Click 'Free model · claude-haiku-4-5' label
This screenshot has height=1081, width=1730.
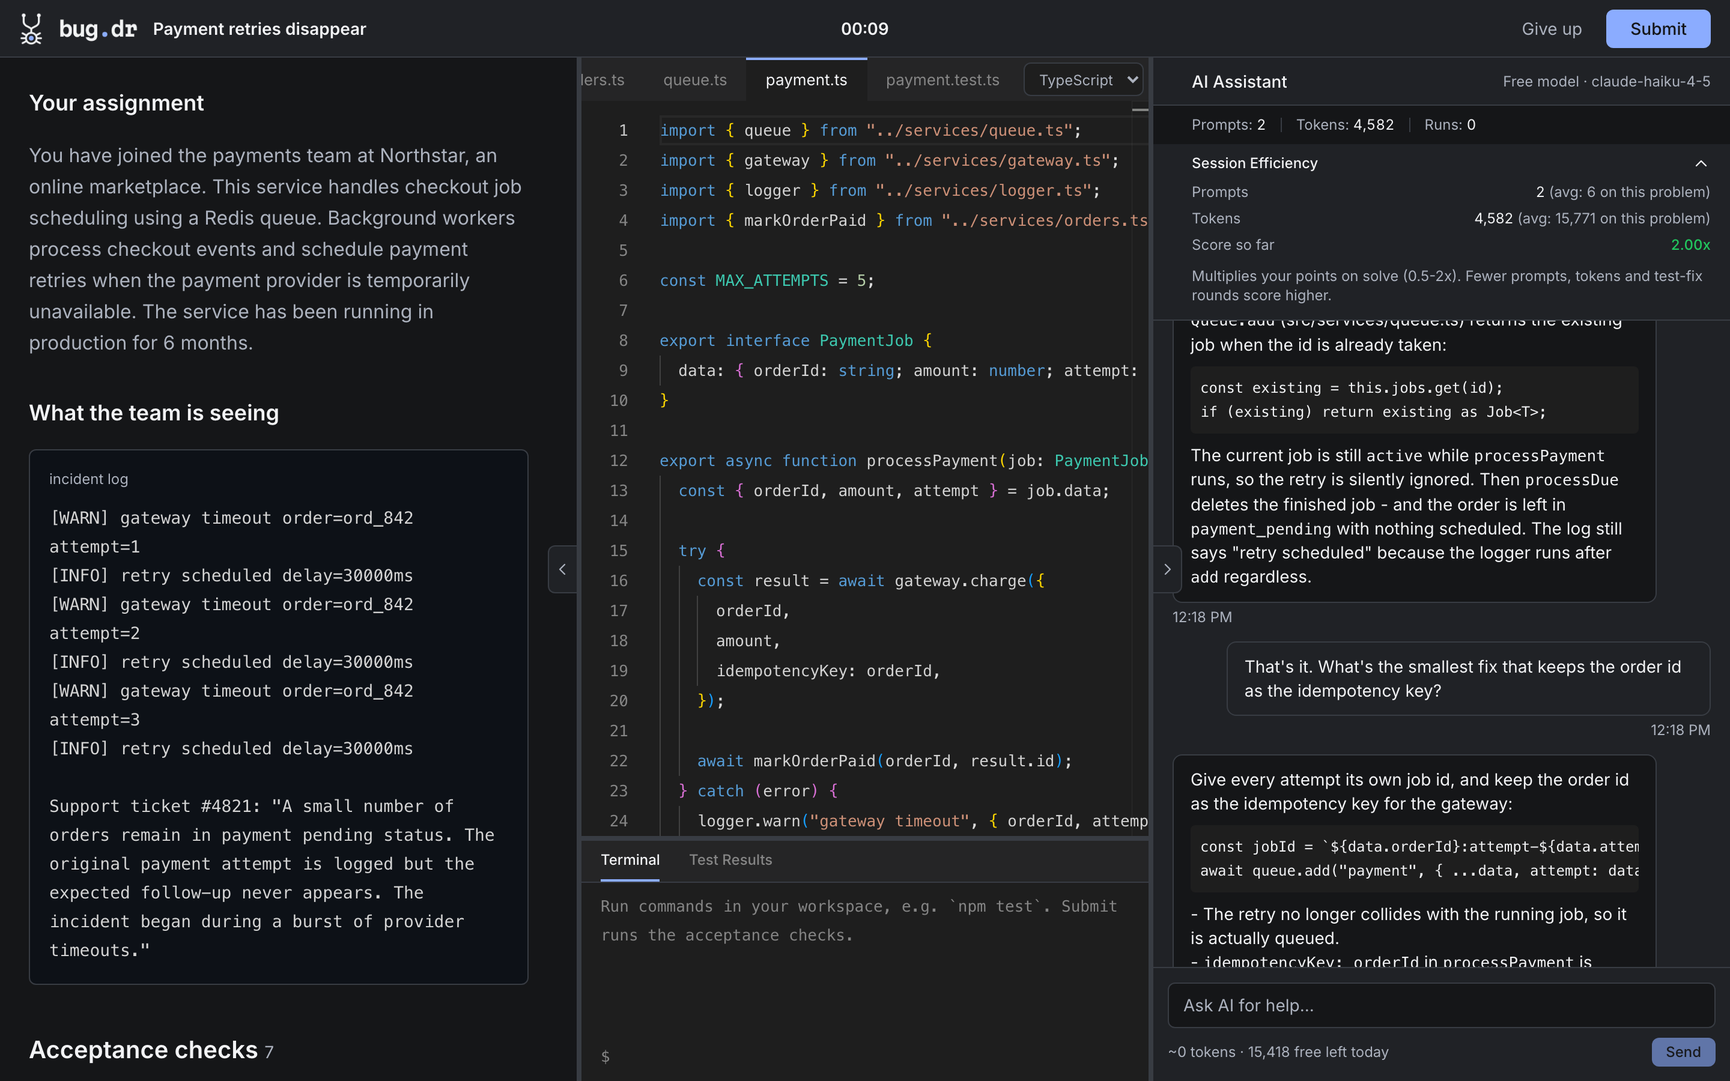[x=1606, y=82]
